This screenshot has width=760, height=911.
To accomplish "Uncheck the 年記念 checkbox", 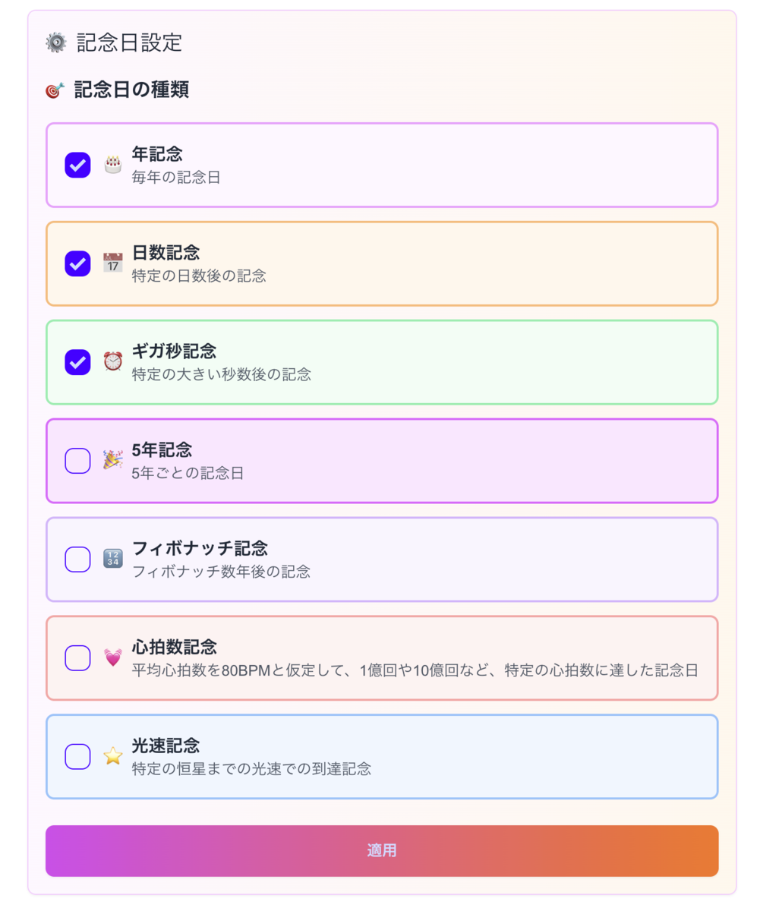I will (x=77, y=165).
